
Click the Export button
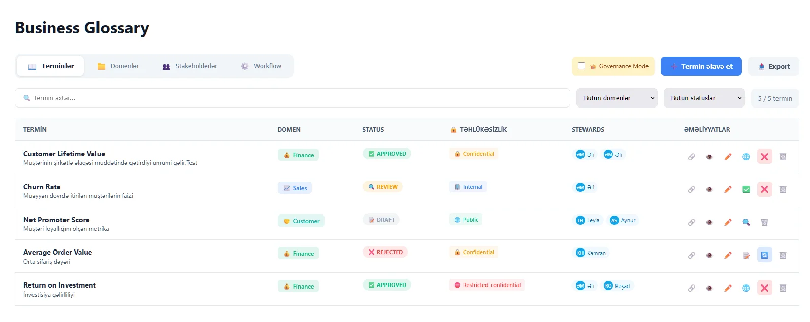773,66
